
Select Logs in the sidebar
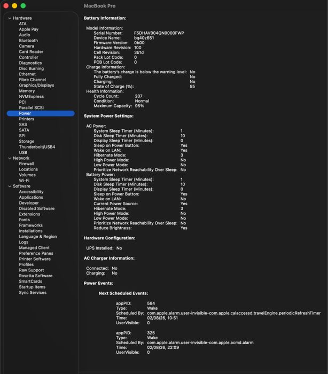(x=24, y=242)
